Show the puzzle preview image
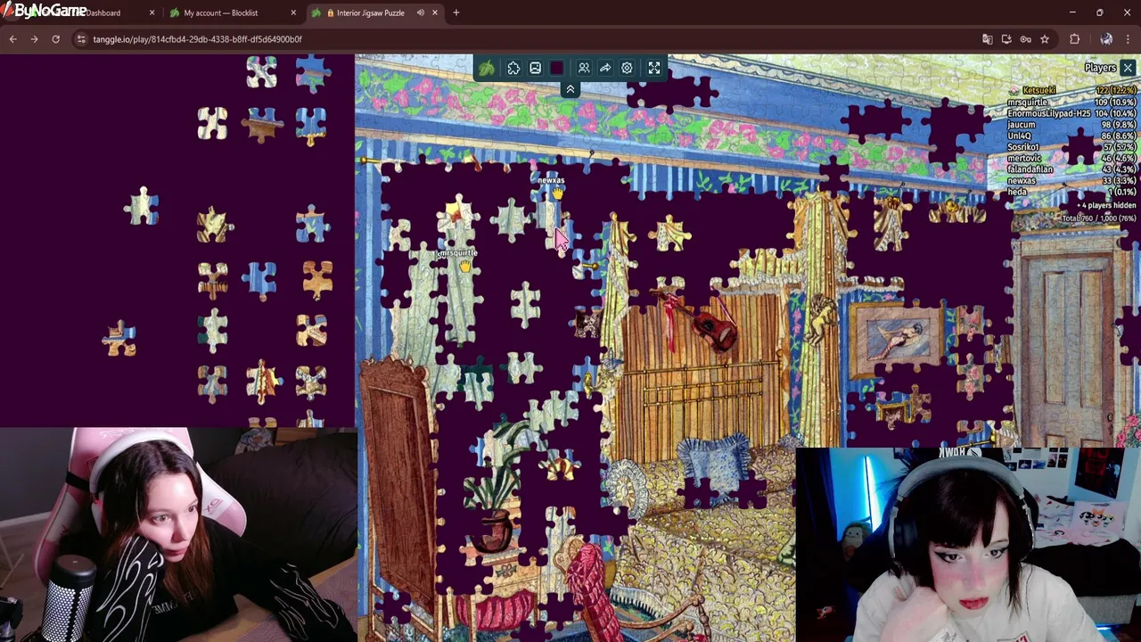Image resolution: width=1141 pixels, height=642 pixels. [x=535, y=68]
